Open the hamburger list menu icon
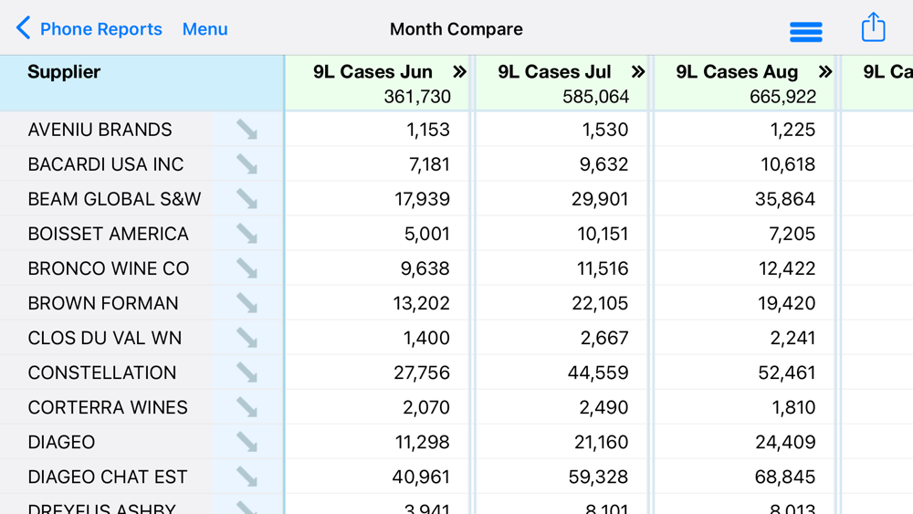The height and width of the screenshot is (514, 913). 806,31
